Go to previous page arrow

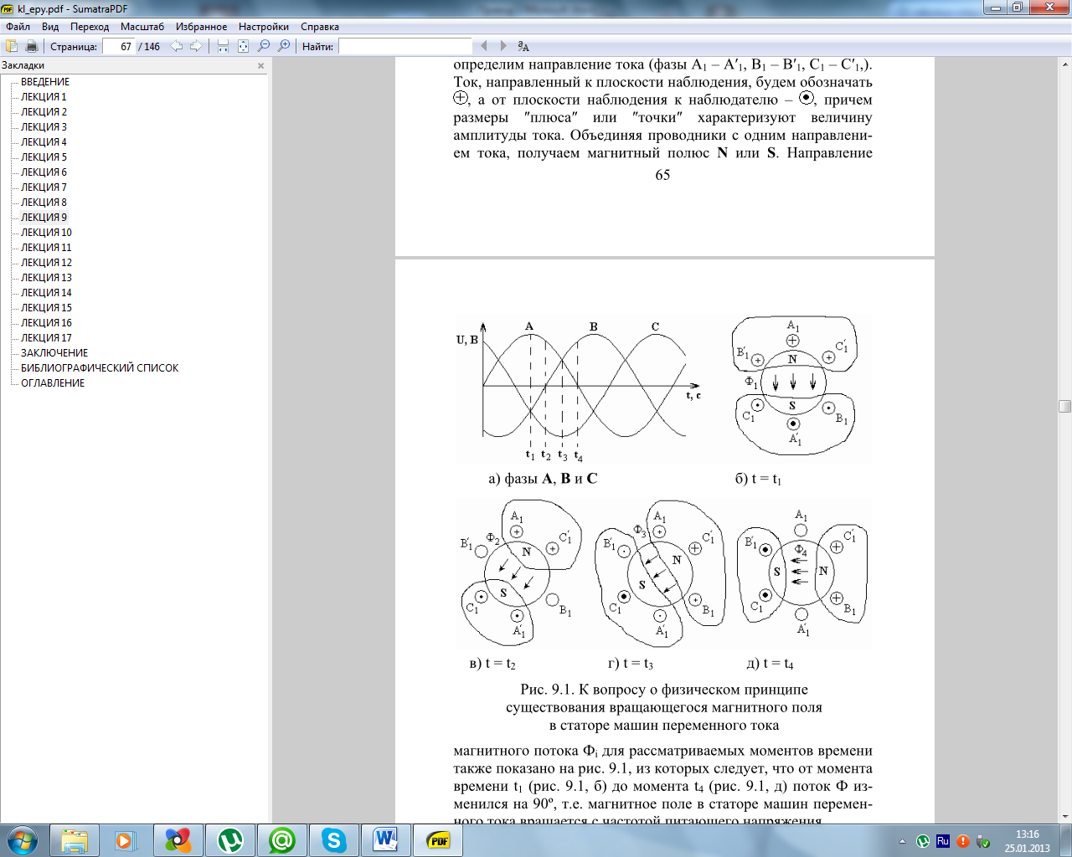(x=176, y=46)
